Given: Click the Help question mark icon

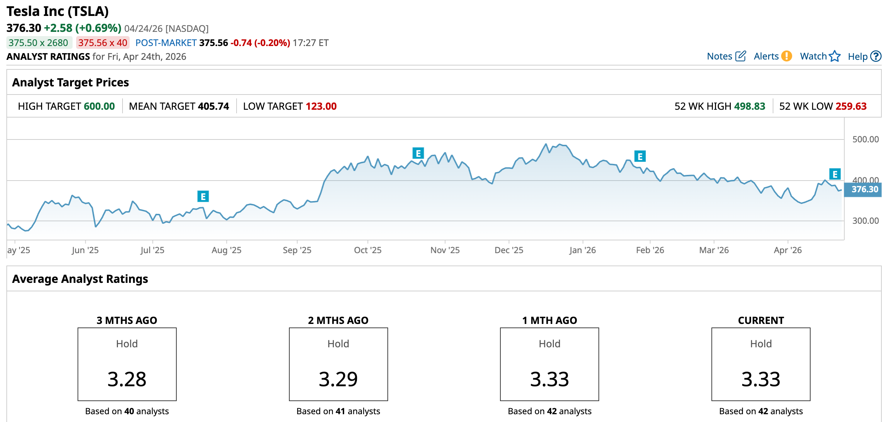Looking at the screenshot, I should [x=876, y=56].
